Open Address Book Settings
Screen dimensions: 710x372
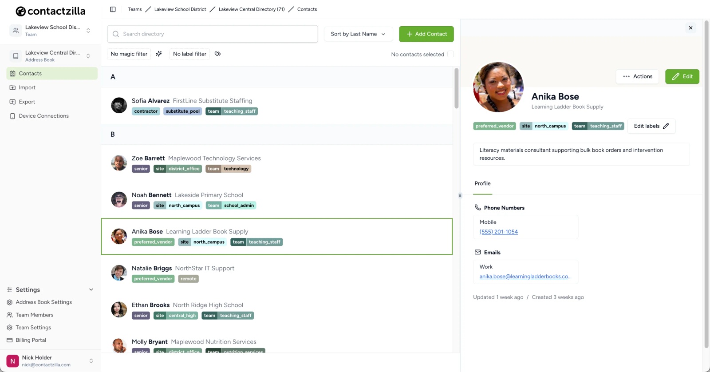coord(43,302)
